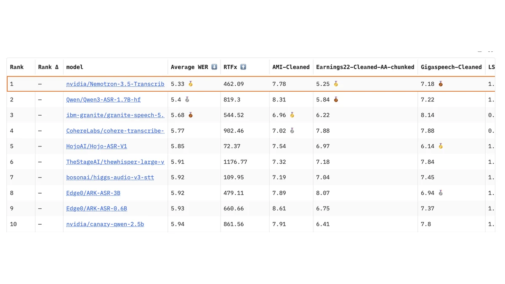Screen dimensions: 505x284
Task: Sort by the RTFx column header text
Action: pyautogui.click(x=230, y=67)
